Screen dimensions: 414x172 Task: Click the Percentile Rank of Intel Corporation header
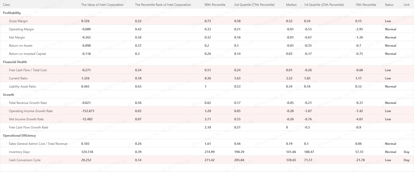point(163,5)
